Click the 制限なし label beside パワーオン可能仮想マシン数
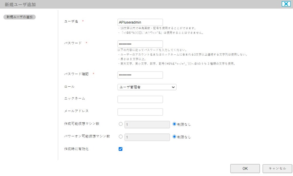The height and width of the screenshot is (176, 293). [x=184, y=137]
